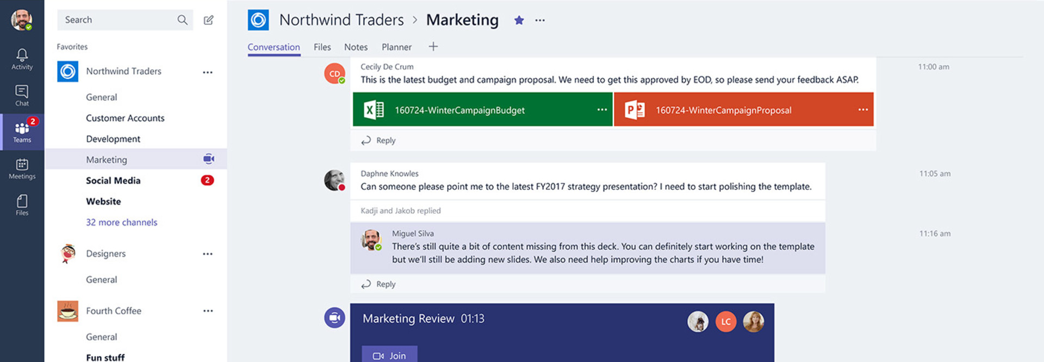Reply to Daphne Knowles' thread

pos(379,284)
